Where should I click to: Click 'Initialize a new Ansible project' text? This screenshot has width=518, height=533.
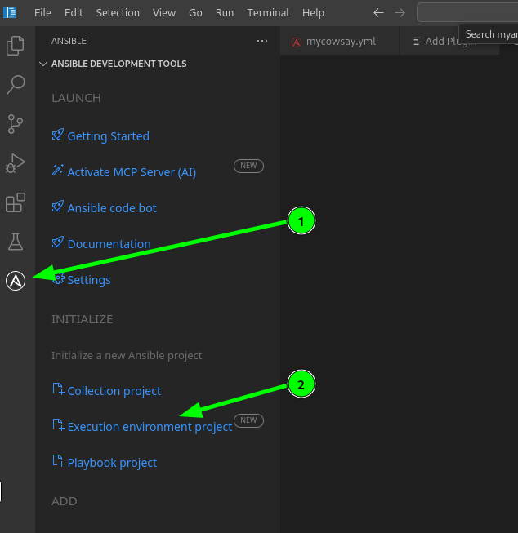pos(127,356)
